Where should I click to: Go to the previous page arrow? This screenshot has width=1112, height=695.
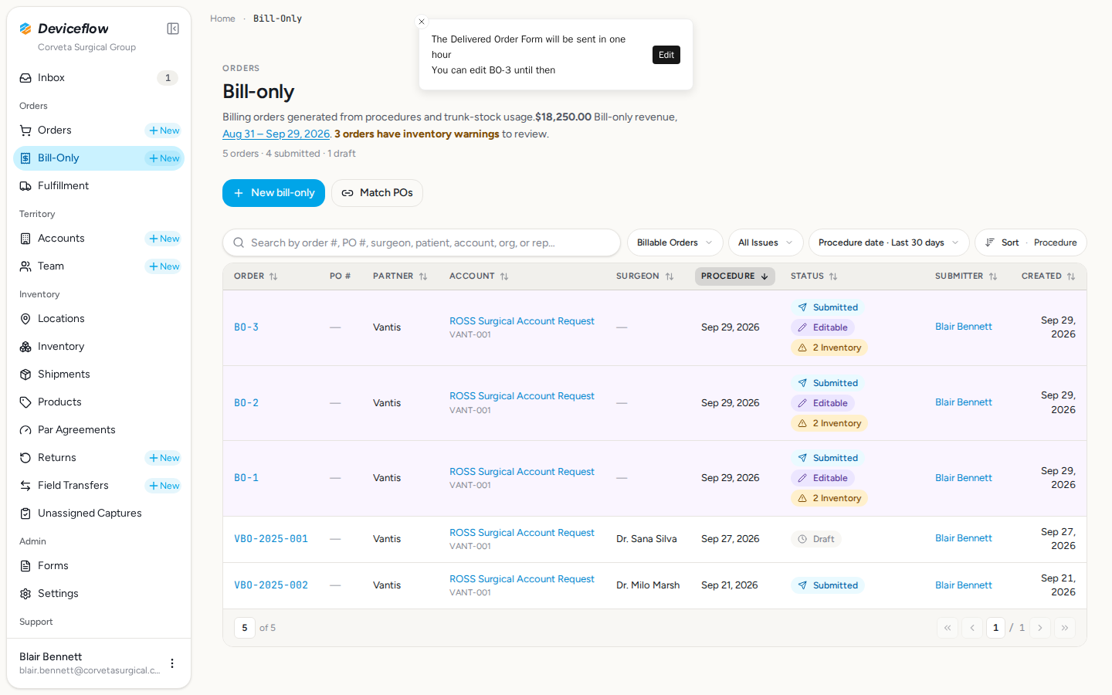972,628
